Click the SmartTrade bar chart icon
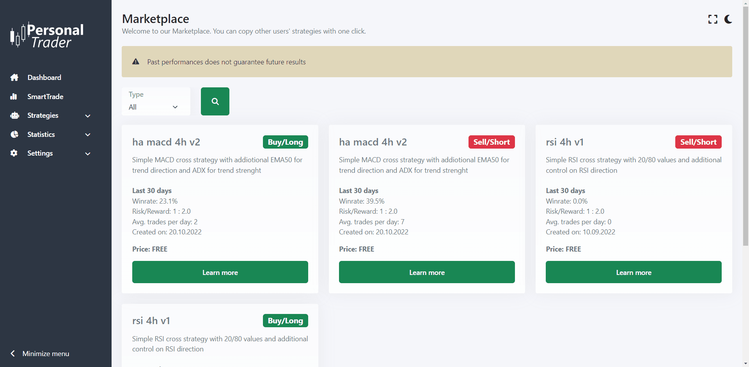The height and width of the screenshot is (367, 749). pyautogui.click(x=14, y=97)
